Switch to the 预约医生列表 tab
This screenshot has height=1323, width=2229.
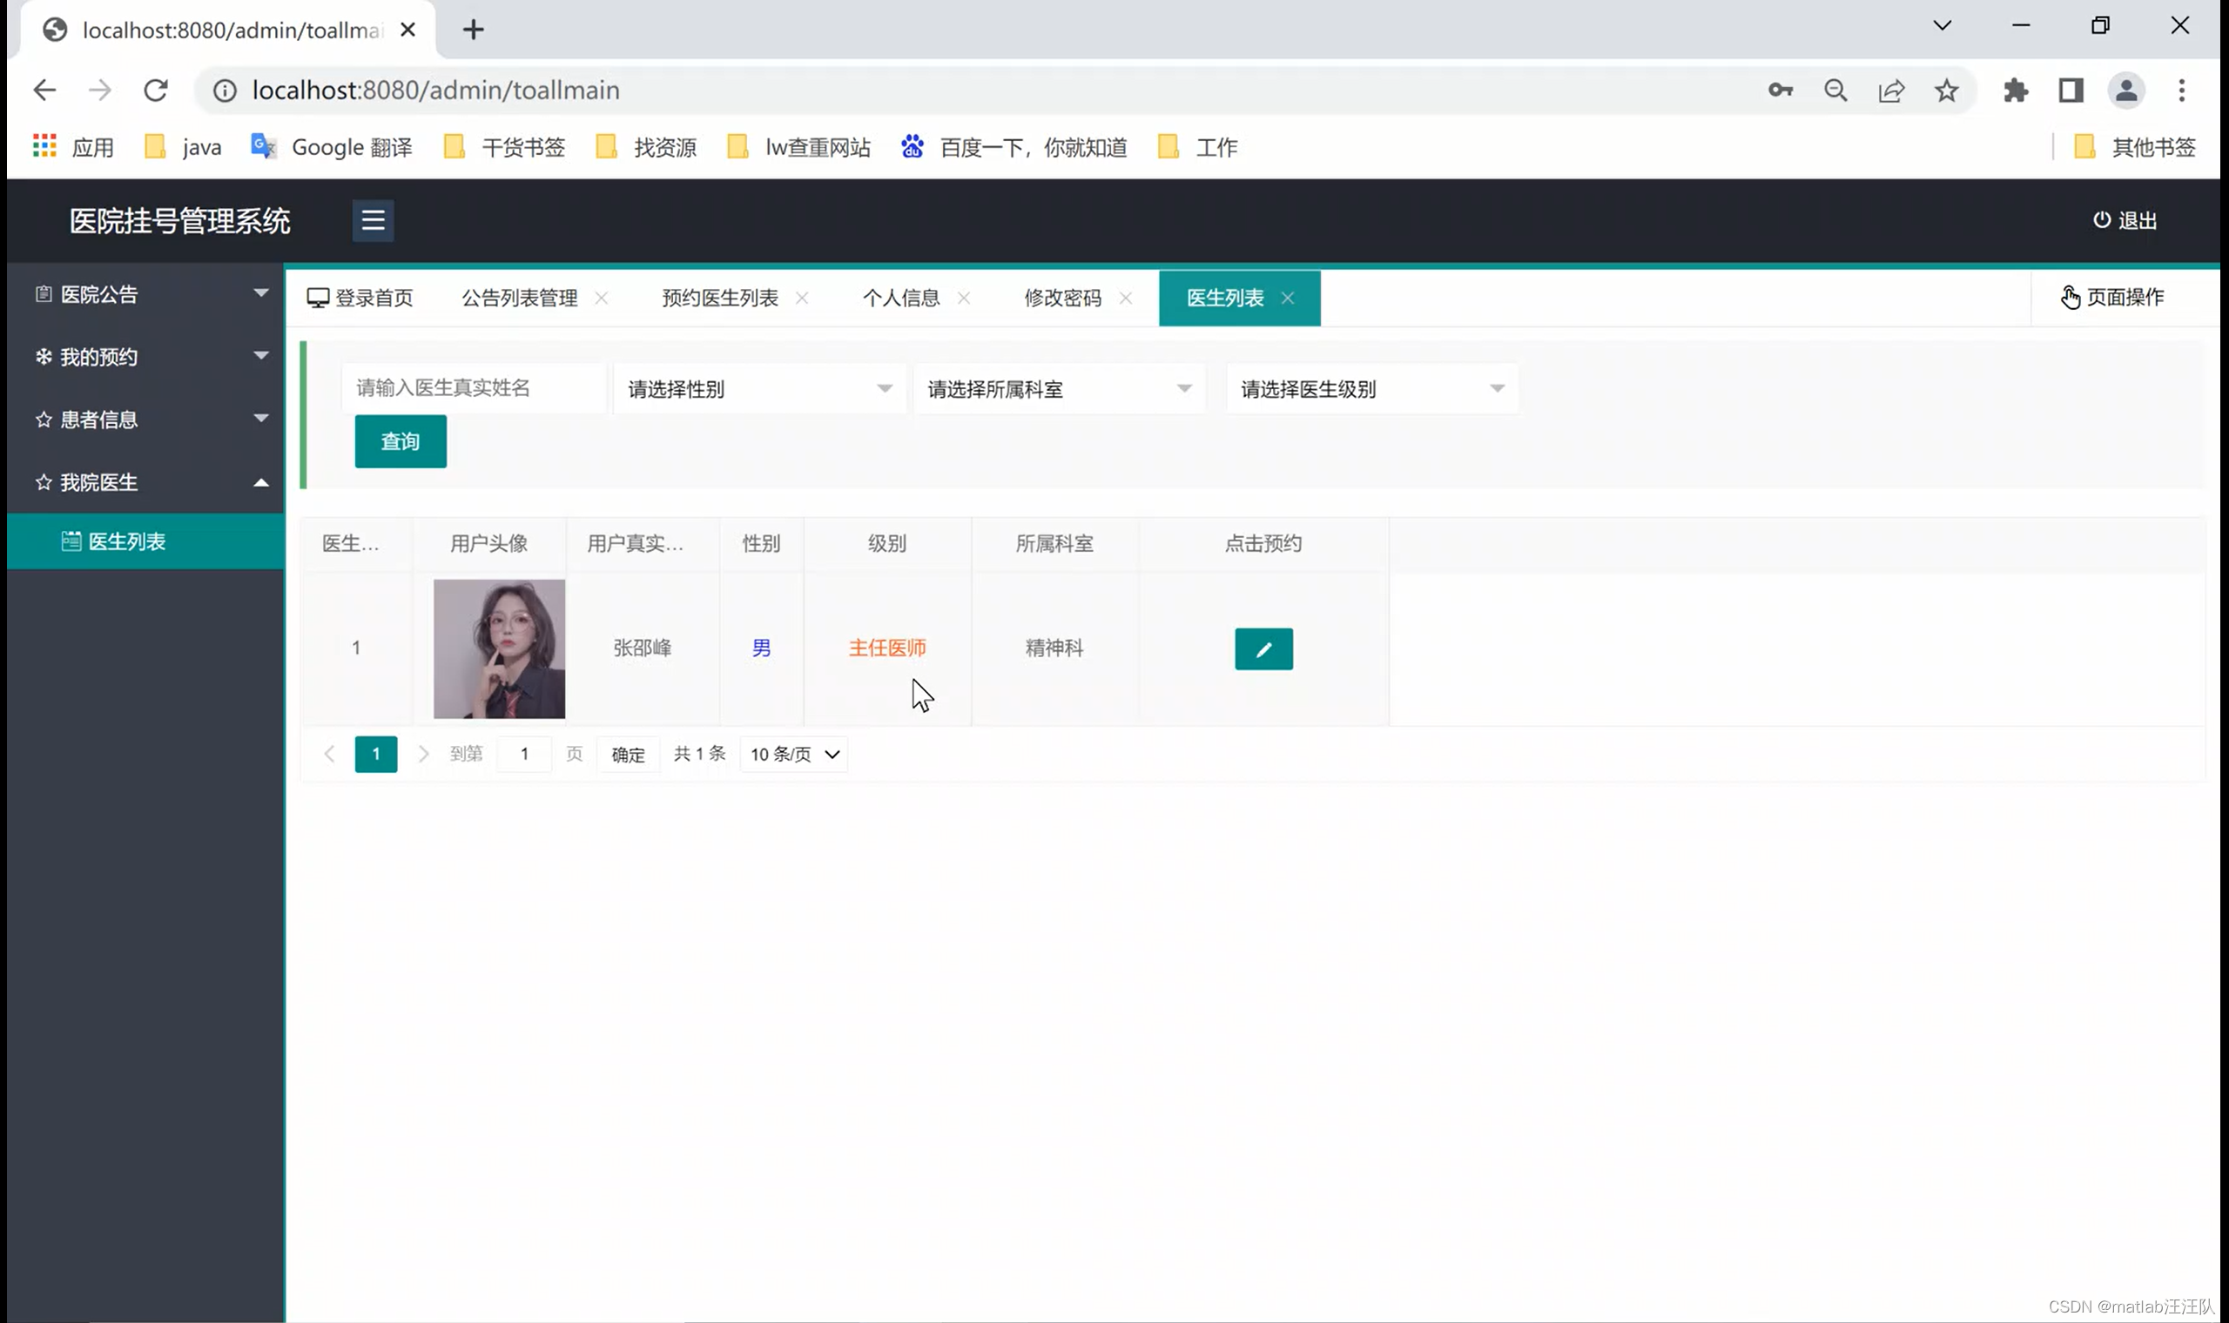[x=719, y=298]
